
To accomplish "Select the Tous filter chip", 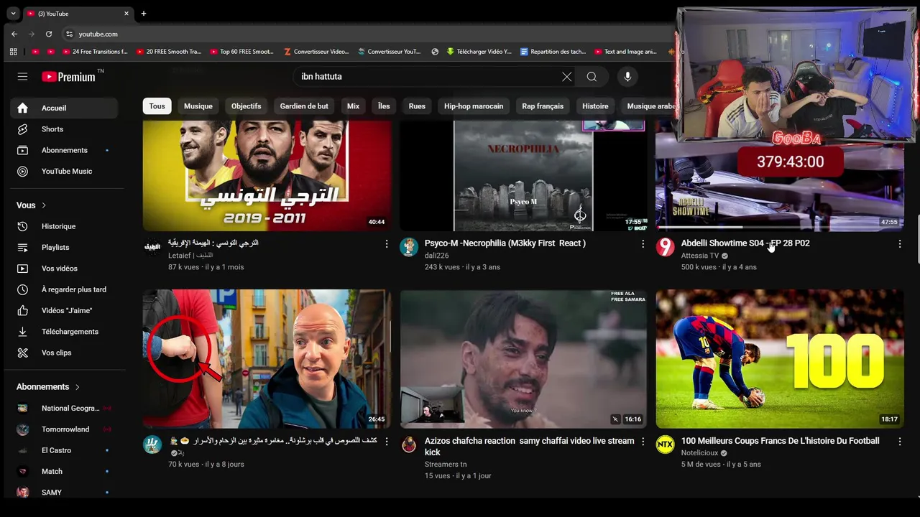I will coord(157,106).
